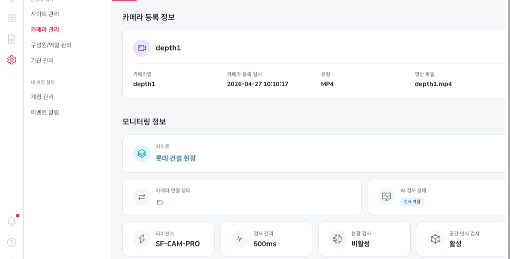Open the dashboard grid icon

point(12,19)
